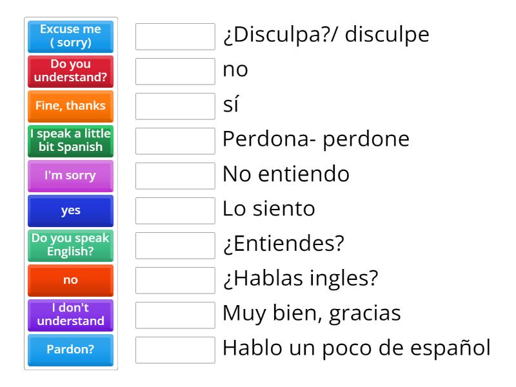516x387 pixels.
Task: Choose the 'I'm sorry' pink tile
Action: (x=70, y=175)
